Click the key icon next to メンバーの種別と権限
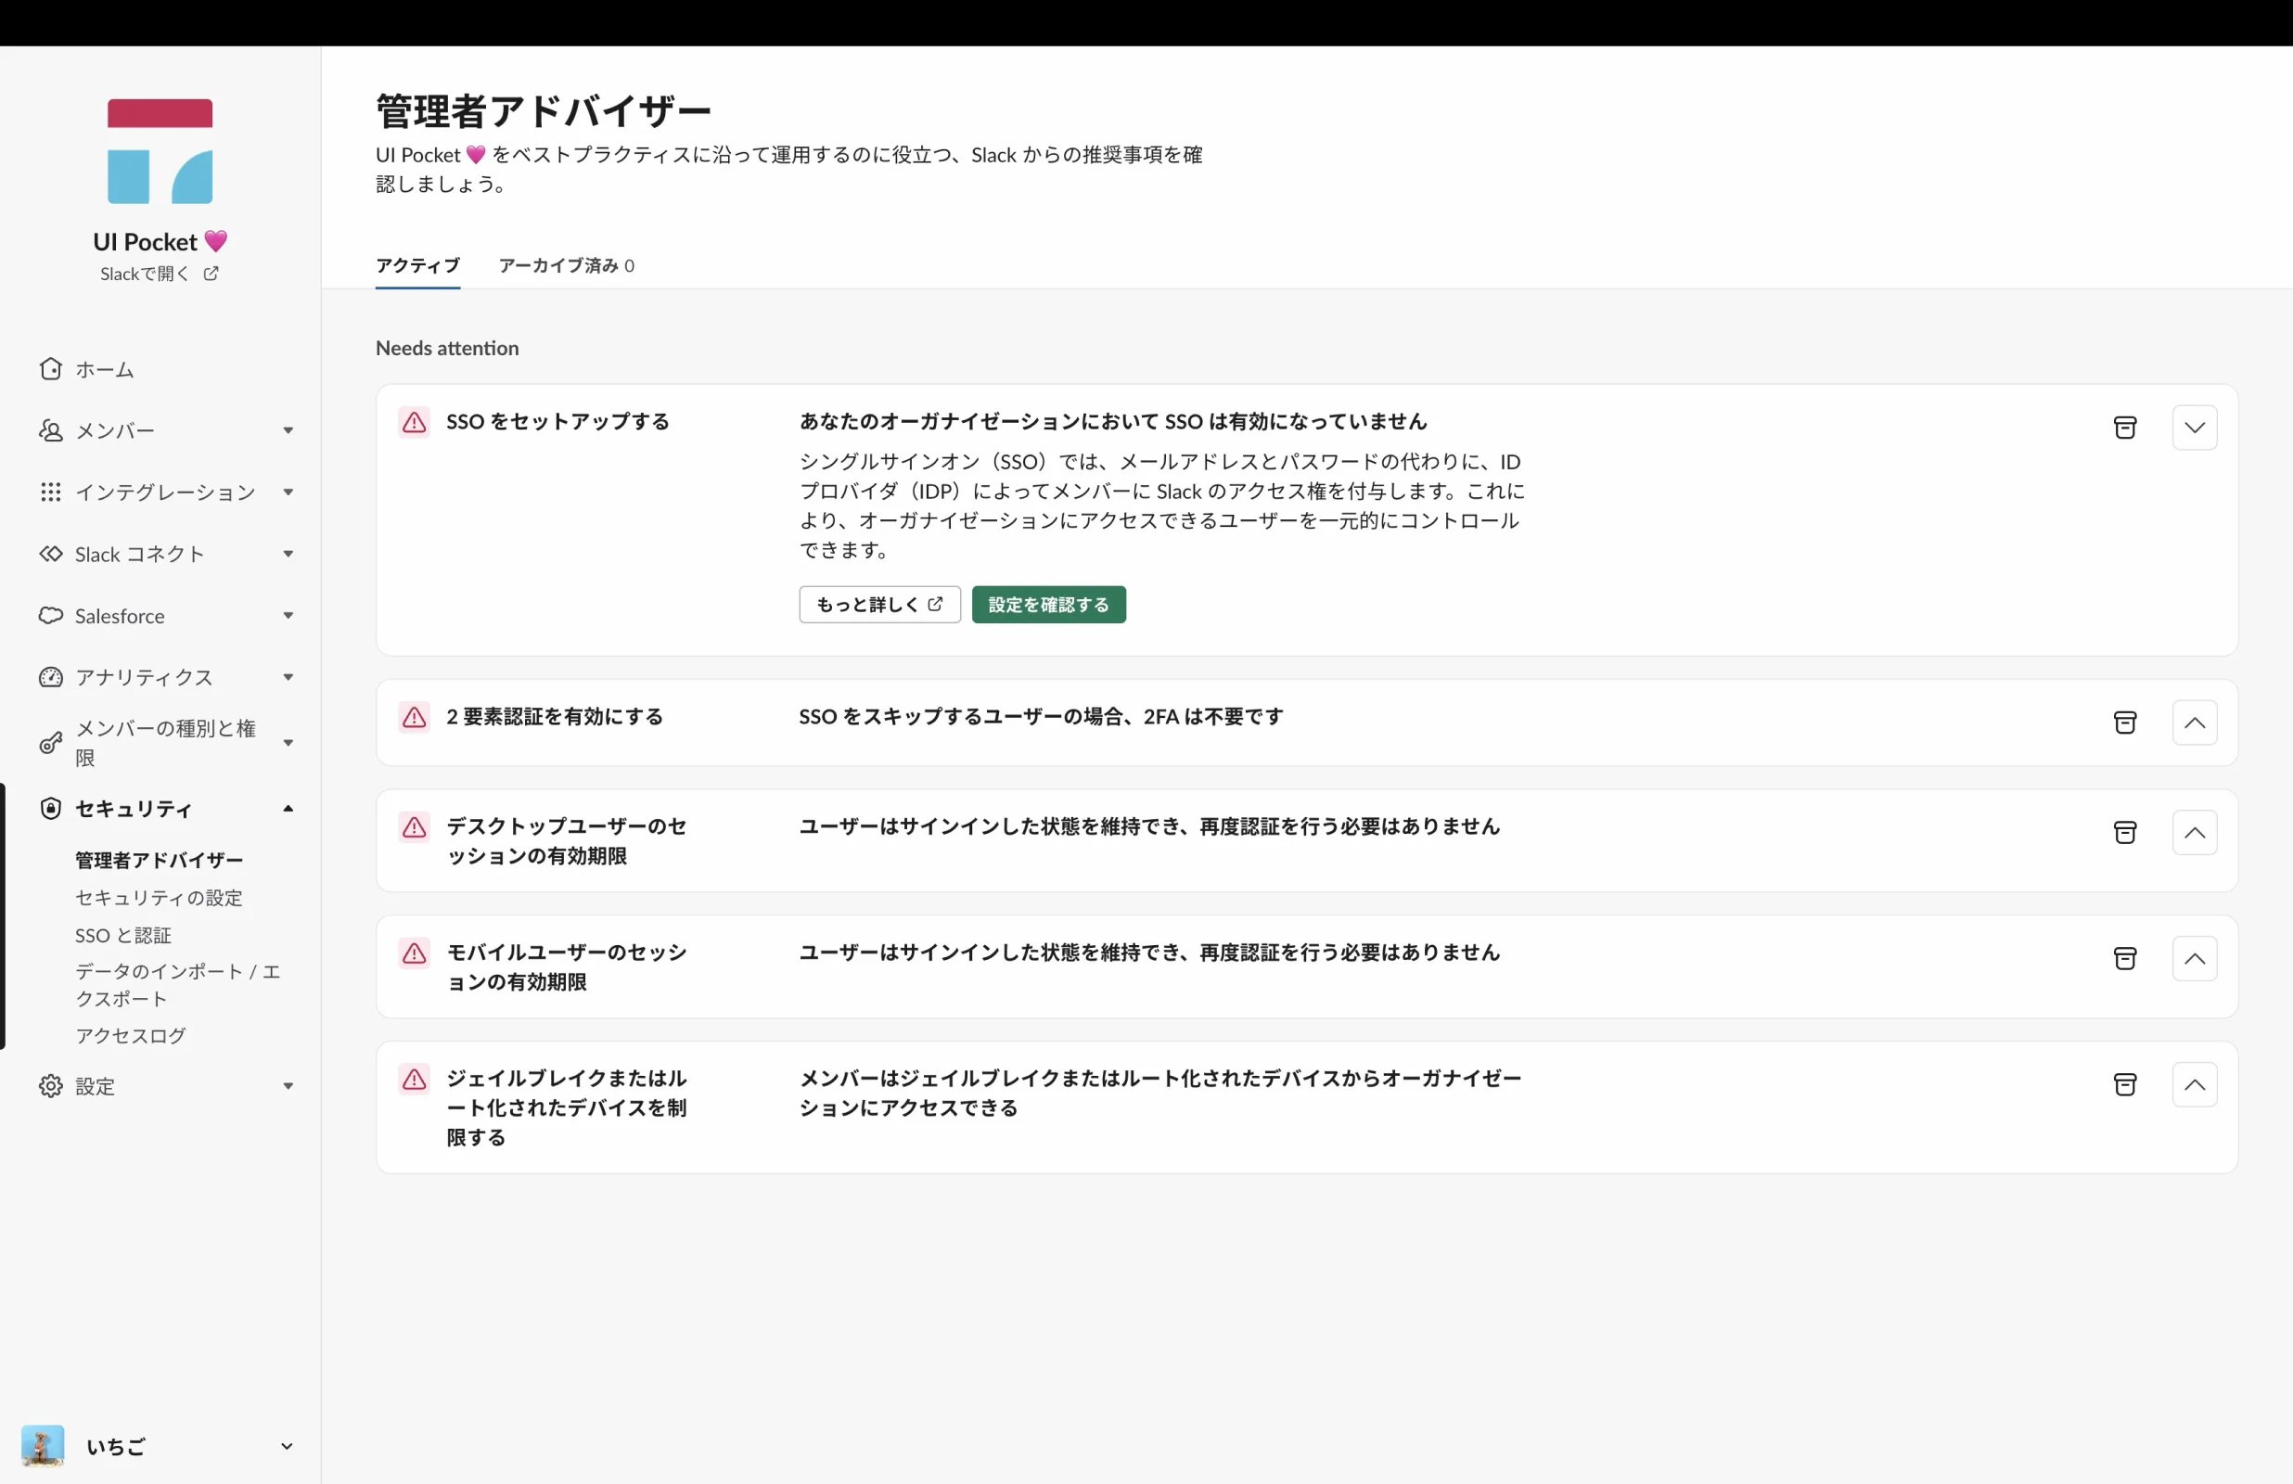 (x=51, y=742)
